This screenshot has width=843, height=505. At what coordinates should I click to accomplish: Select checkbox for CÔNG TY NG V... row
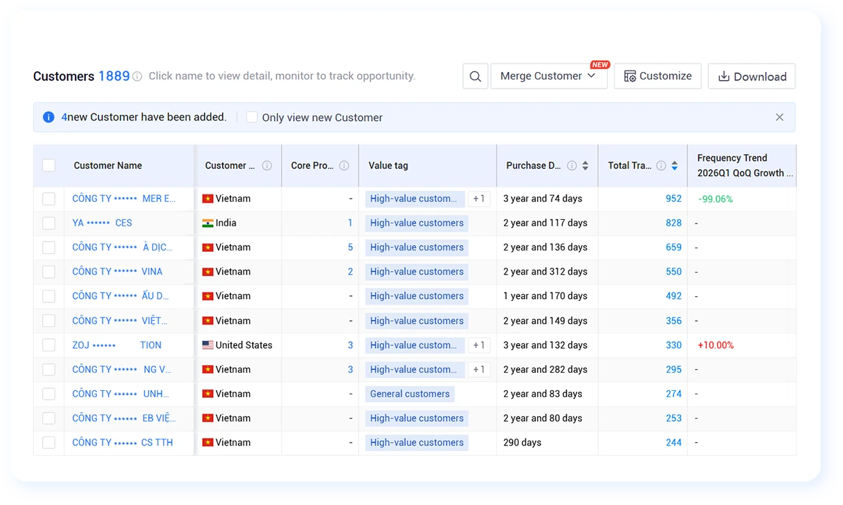click(x=48, y=369)
